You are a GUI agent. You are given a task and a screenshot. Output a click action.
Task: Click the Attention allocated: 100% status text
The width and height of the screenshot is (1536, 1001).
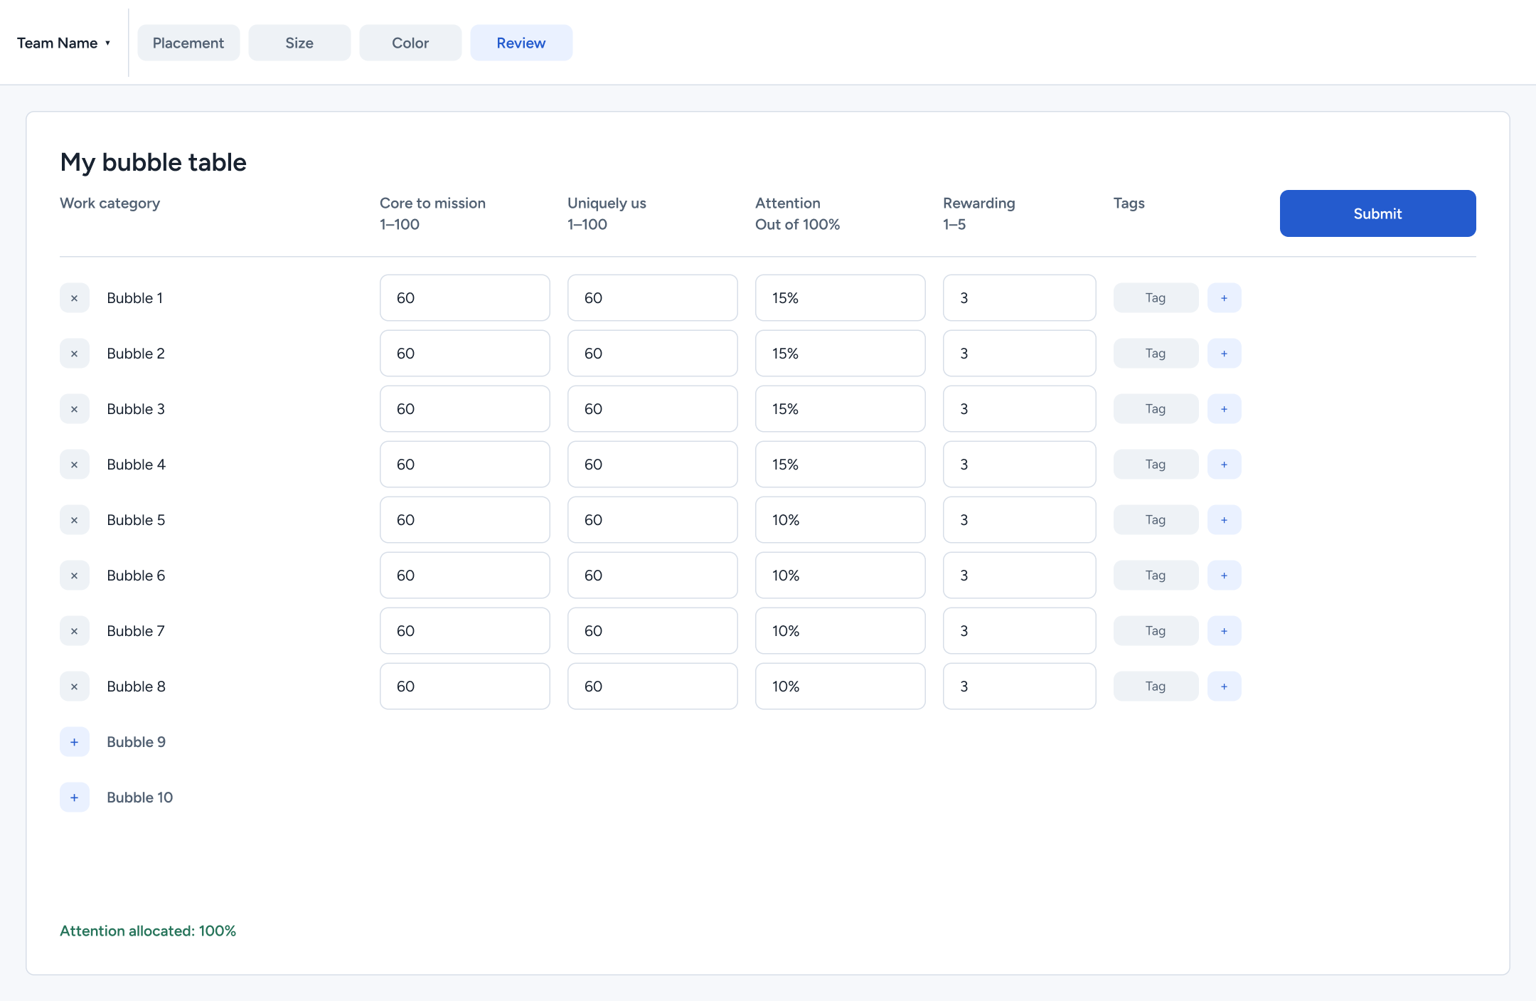(148, 931)
